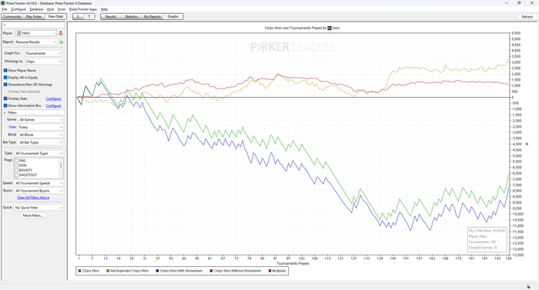Click the Clear All Filters Above link
The width and height of the screenshot is (539, 290).
click(x=33, y=198)
